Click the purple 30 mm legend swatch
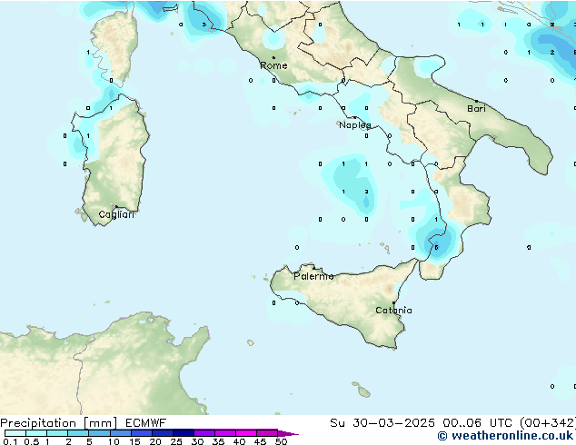 click(204, 433)
